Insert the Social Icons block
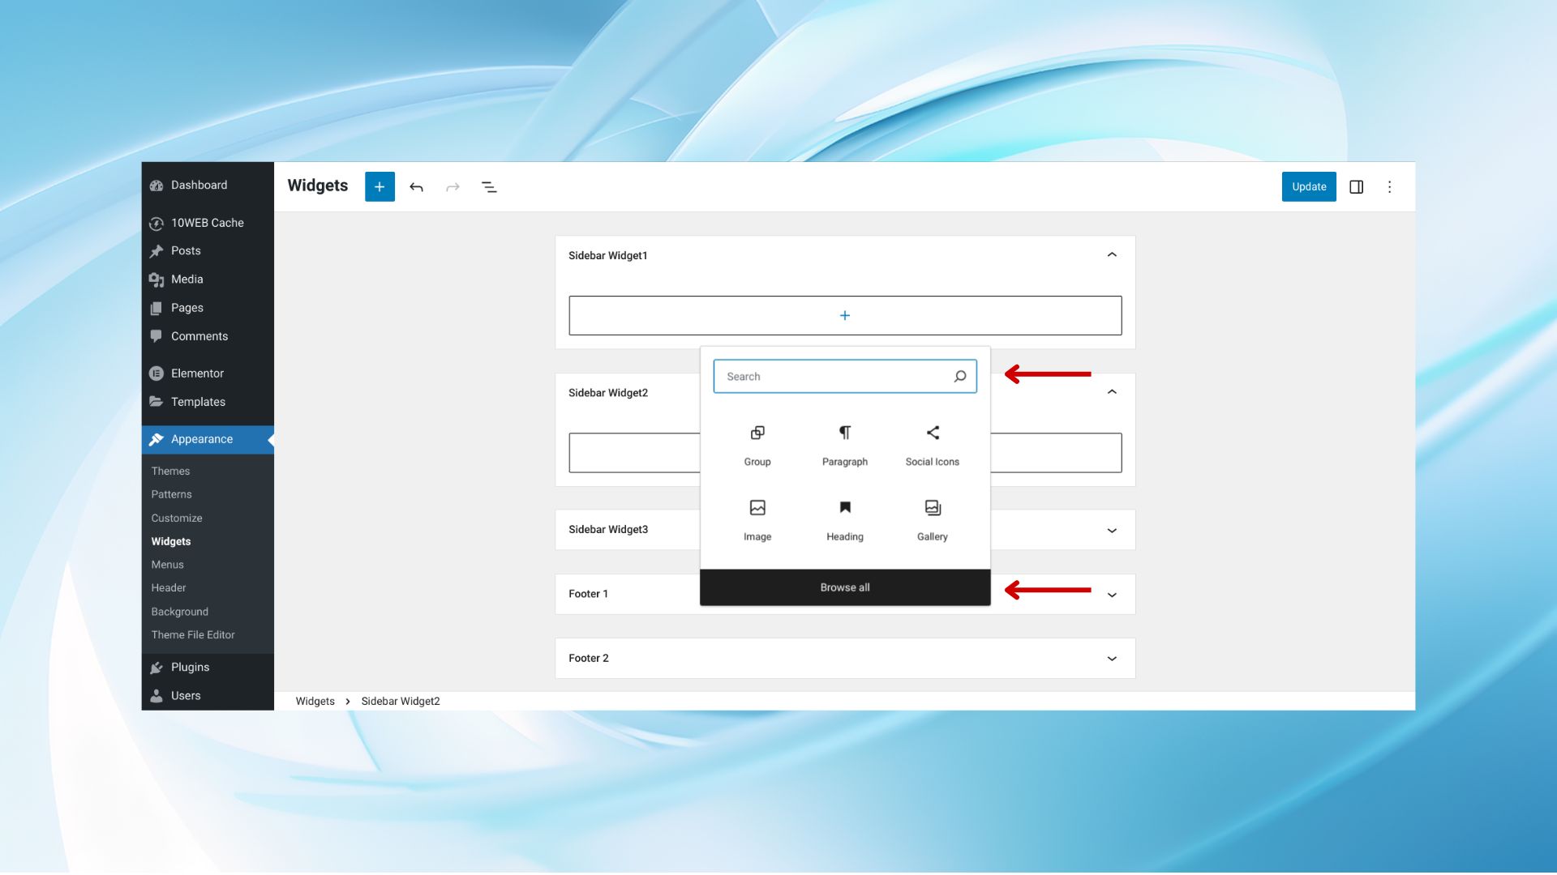Screen dimensions: 1557x875 [x=932, y=444]
